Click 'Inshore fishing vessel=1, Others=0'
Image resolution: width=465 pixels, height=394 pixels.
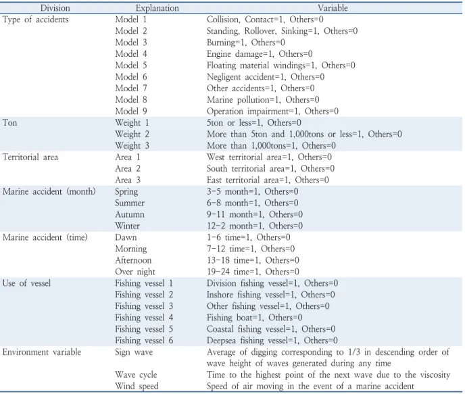271,295
